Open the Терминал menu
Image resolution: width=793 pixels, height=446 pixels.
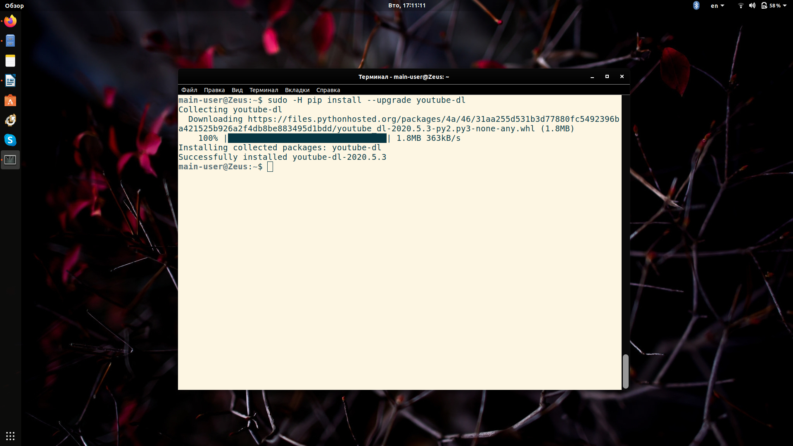263,89
